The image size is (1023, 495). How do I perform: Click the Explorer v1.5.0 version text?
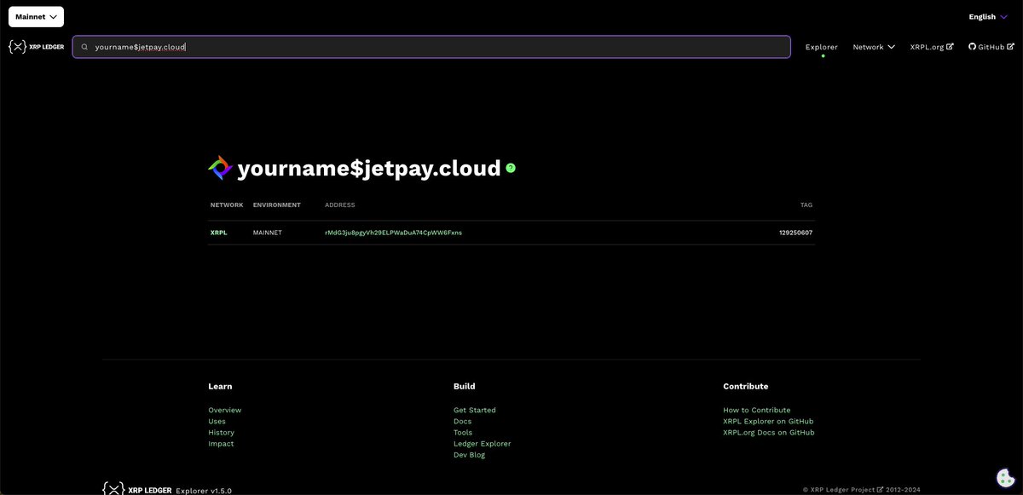(x=204, y=491)
